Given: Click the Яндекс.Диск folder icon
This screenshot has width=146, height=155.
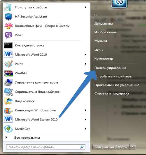Looking at the screenshot, I should pyautogui.click(x=8, y=101).
